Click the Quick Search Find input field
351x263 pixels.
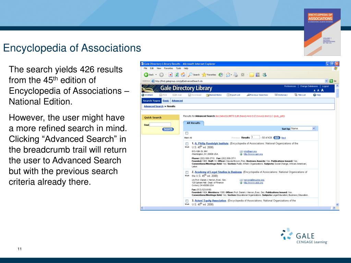(x=160, y=125)
